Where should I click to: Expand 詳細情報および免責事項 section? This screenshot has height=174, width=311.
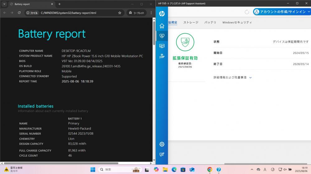pyautogui.click(x=232, y=77)
